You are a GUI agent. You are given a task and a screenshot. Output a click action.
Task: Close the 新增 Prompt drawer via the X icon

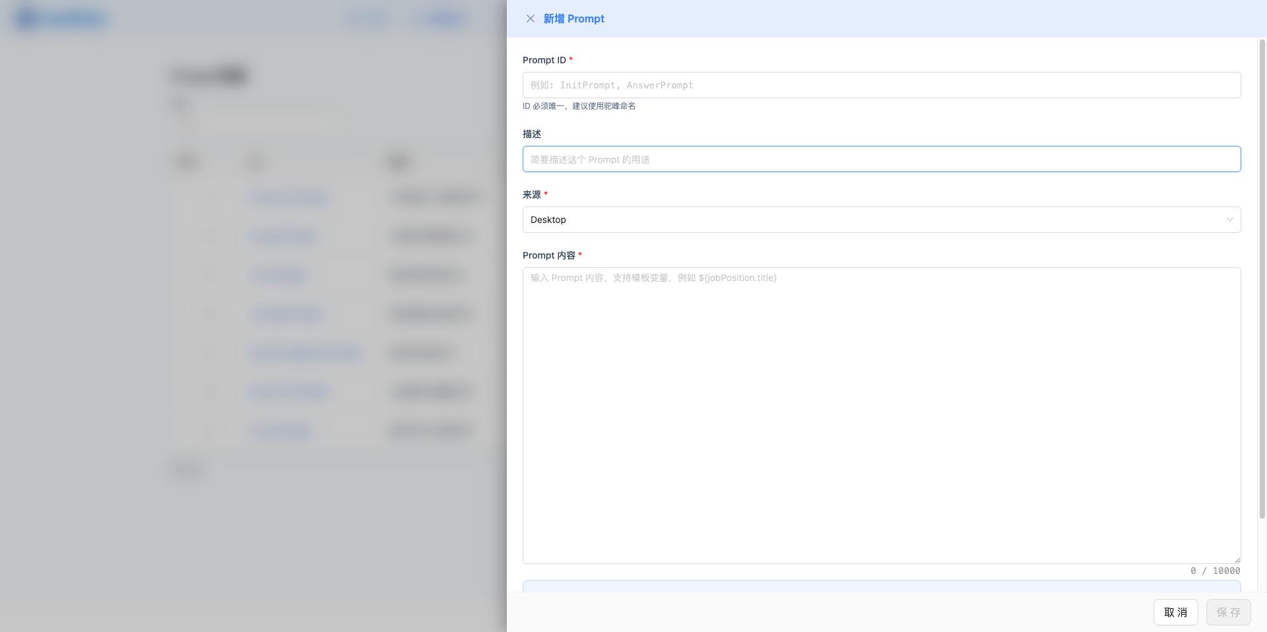tap(531, 18)
